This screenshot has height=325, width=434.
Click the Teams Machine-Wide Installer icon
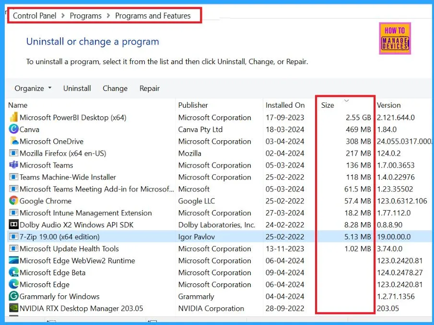[13, 177]
